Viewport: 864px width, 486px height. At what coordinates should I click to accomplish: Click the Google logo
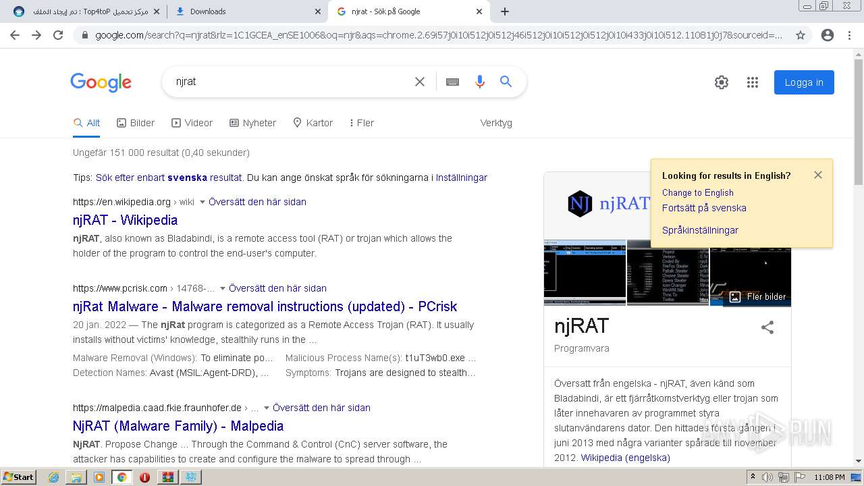(101, 82)
